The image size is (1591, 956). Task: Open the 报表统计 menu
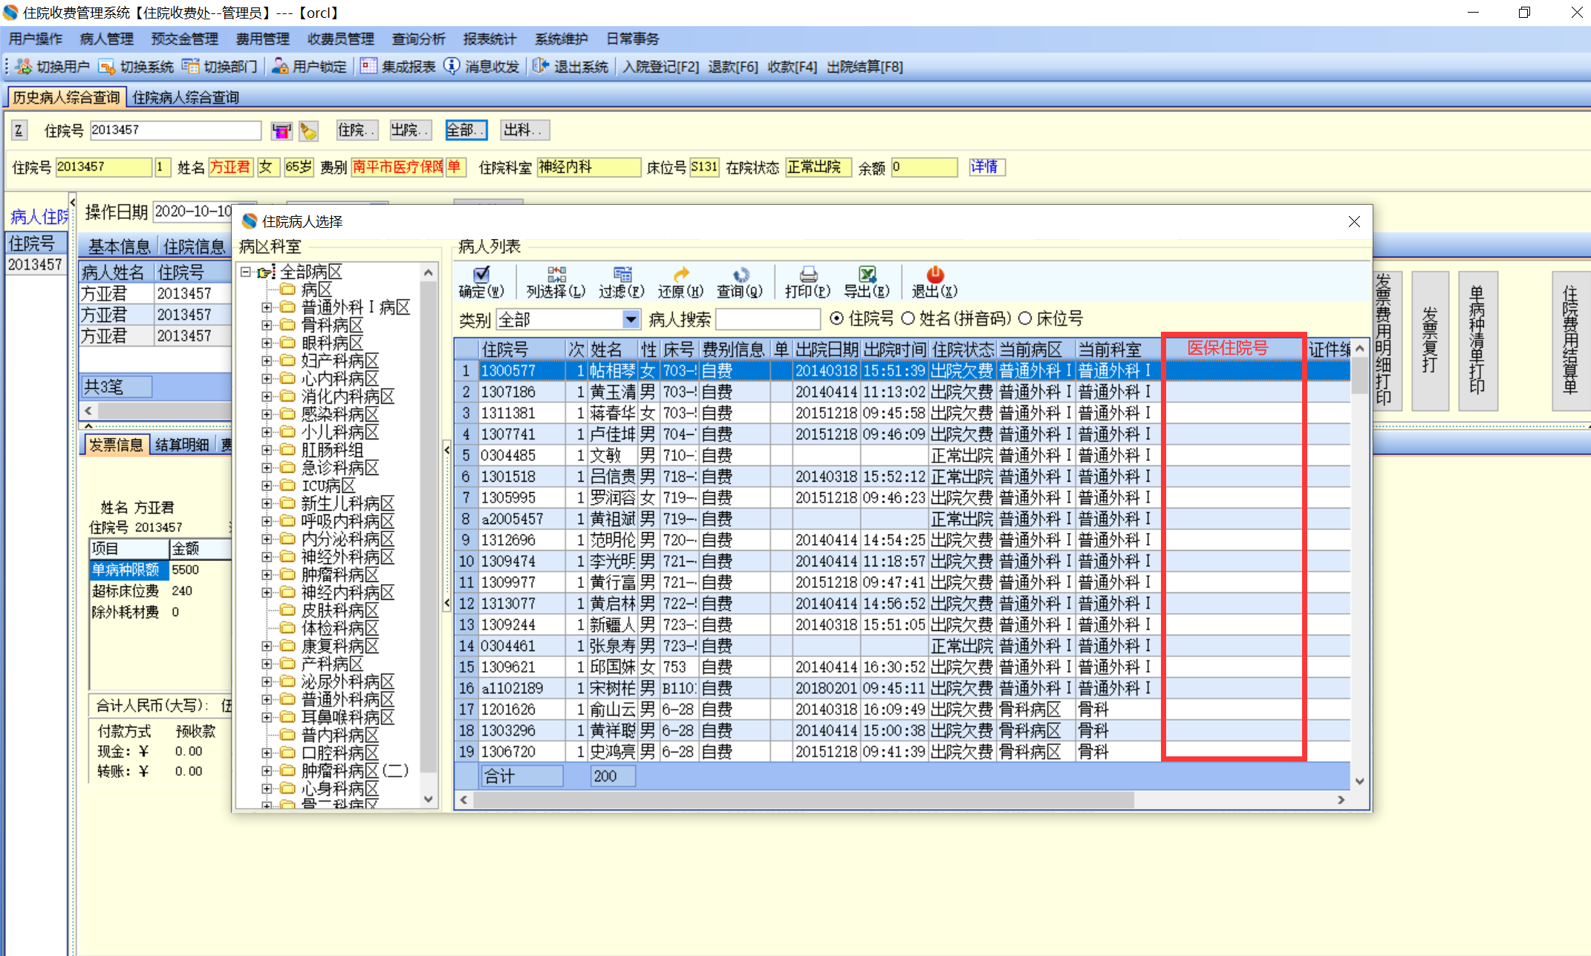[x=489, y=39]
